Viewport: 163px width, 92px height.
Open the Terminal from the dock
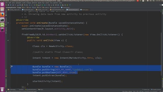point(2,20)
